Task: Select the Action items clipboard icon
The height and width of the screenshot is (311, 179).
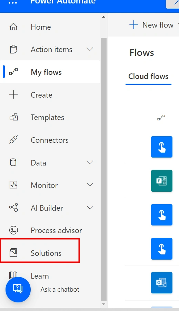Action: point(13,49)
